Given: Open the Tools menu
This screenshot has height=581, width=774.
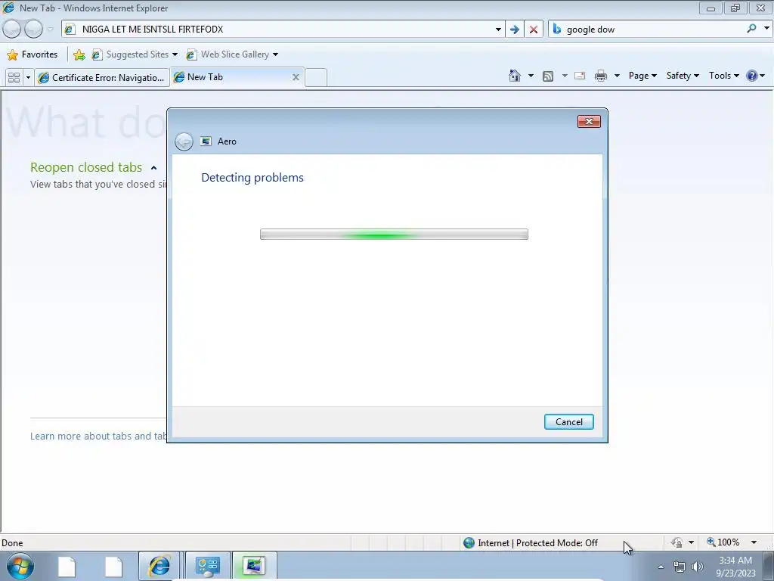Looking at the screenshot, I should point(723,76).
